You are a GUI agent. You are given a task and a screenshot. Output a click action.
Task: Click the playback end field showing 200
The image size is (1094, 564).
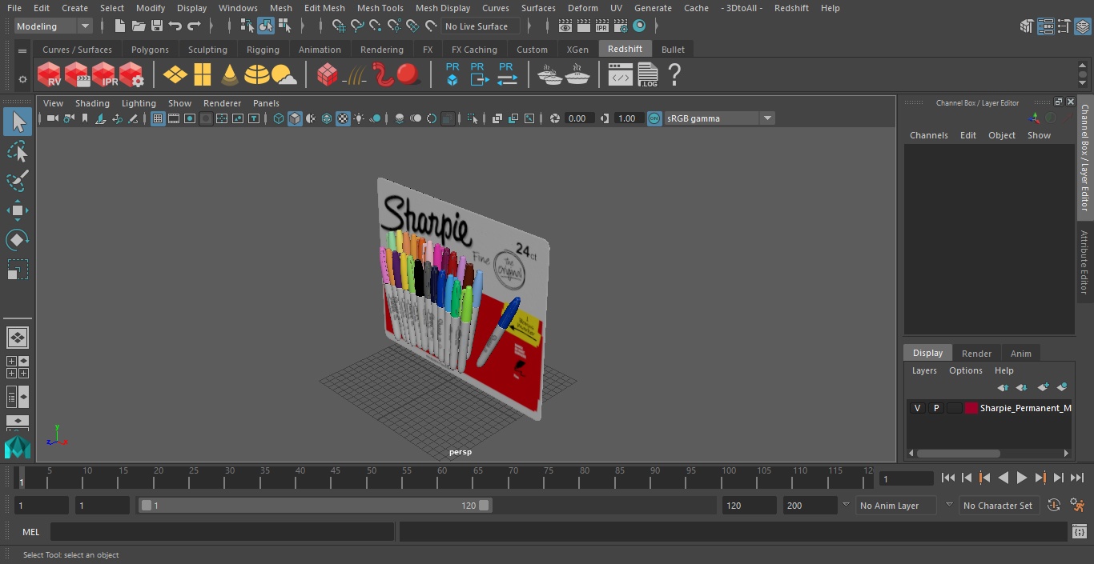click(x=810, y=506)
